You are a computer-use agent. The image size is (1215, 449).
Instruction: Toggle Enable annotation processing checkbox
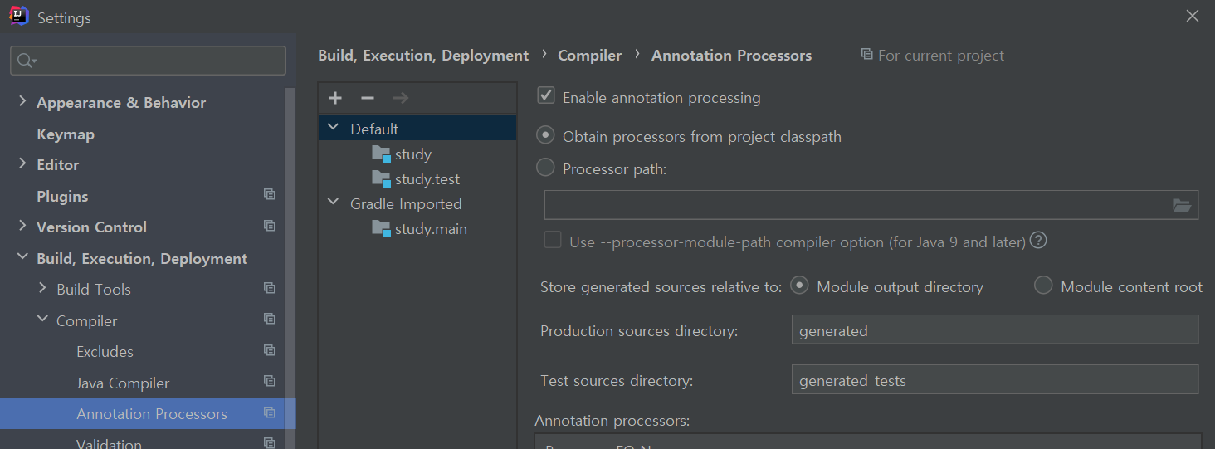(546, 95)
